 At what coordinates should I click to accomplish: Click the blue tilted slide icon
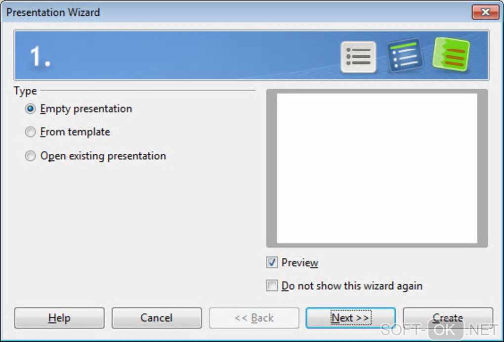coord(405,55)
